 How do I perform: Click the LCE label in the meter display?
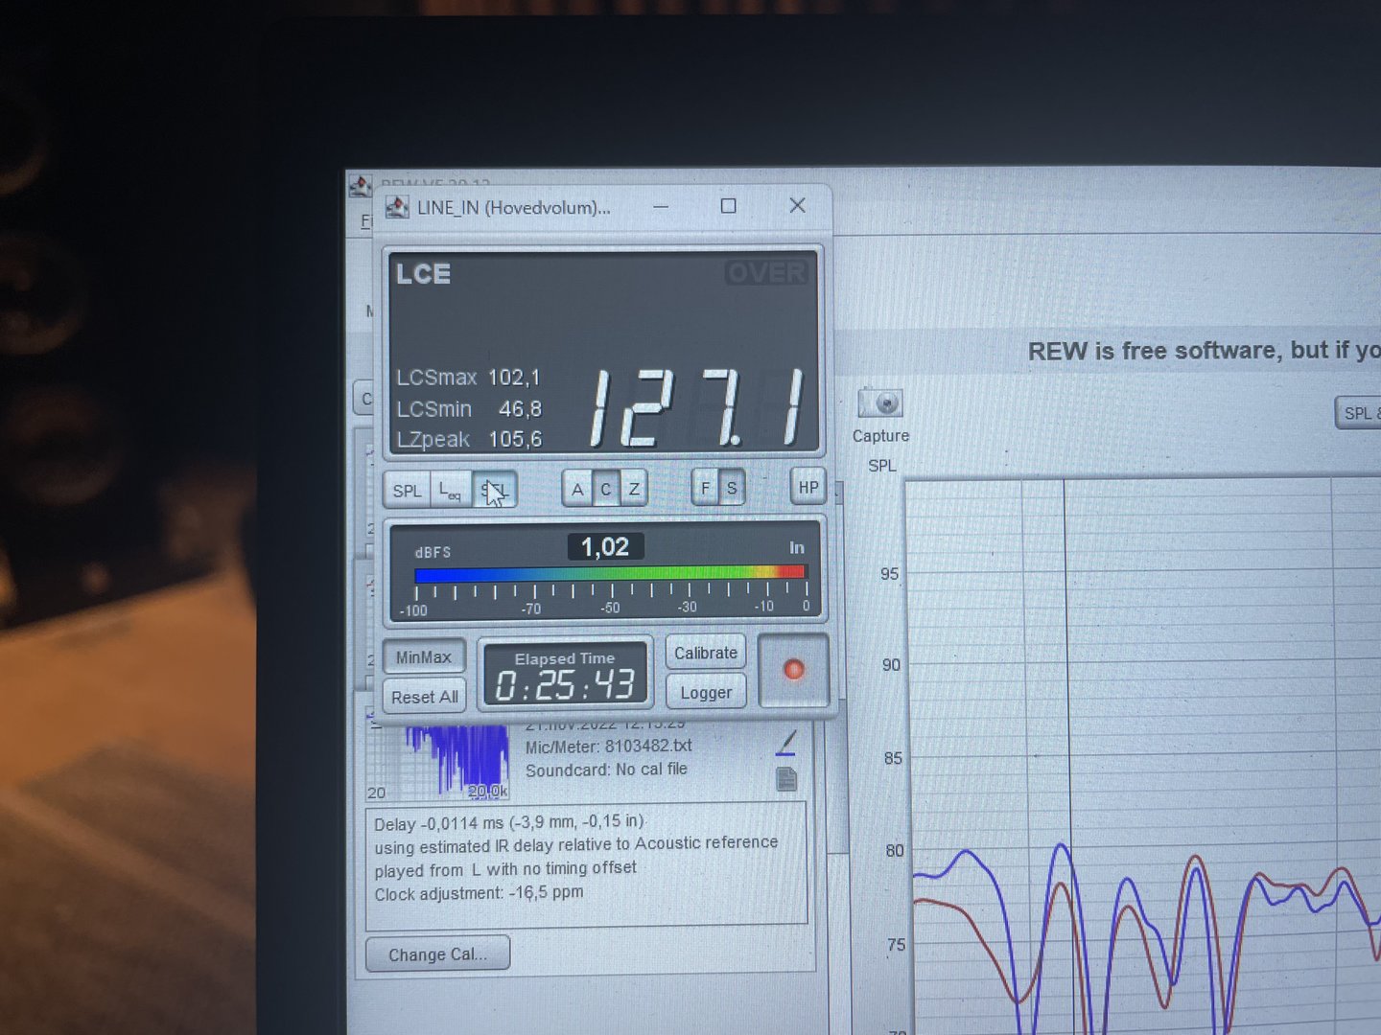423,274
